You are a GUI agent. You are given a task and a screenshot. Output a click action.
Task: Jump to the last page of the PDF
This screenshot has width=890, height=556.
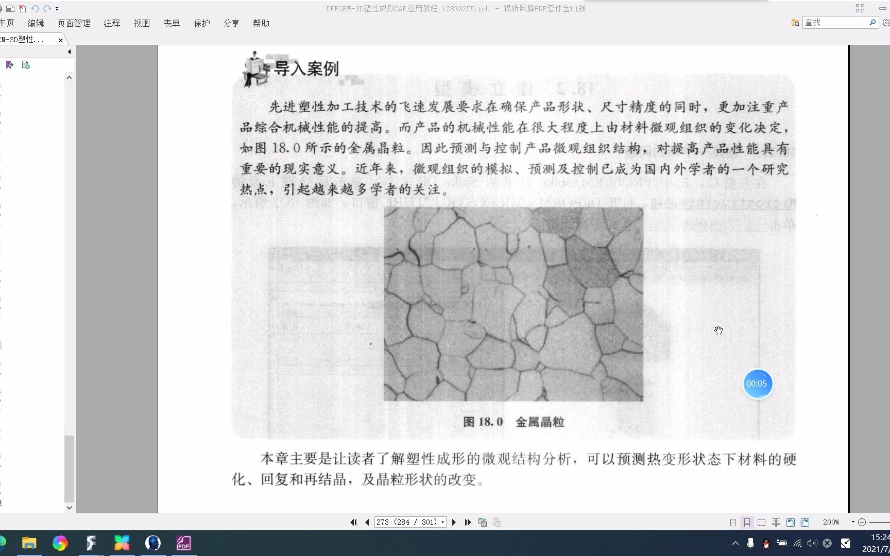pyautogui.click(x=468, y=522)
